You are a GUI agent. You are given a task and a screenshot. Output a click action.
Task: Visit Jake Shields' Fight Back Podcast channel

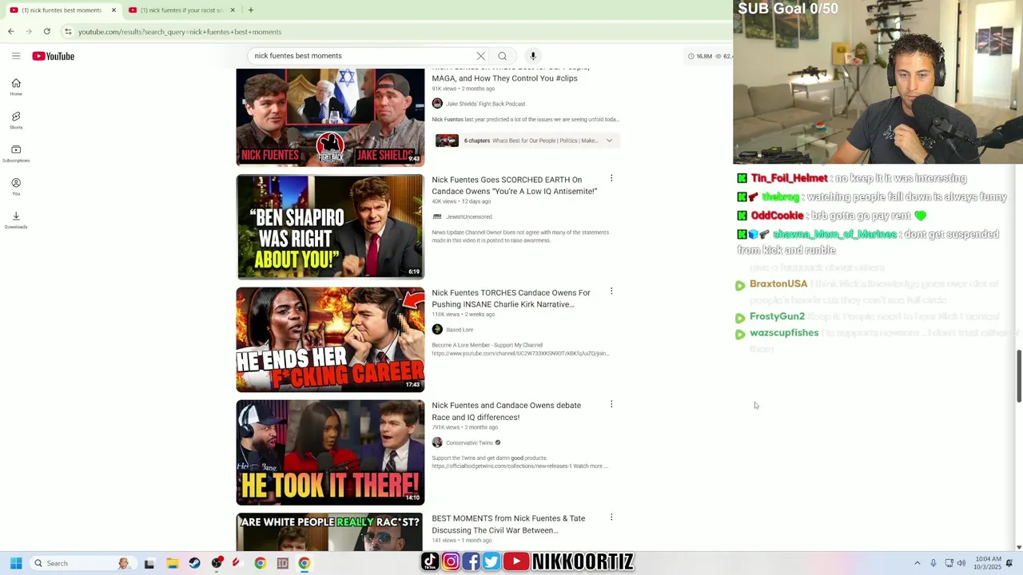coord(485,104)
